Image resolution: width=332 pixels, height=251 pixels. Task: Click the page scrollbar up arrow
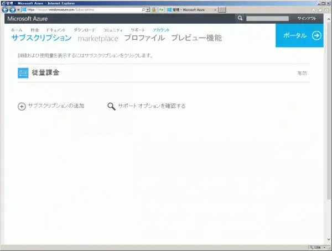329,19
